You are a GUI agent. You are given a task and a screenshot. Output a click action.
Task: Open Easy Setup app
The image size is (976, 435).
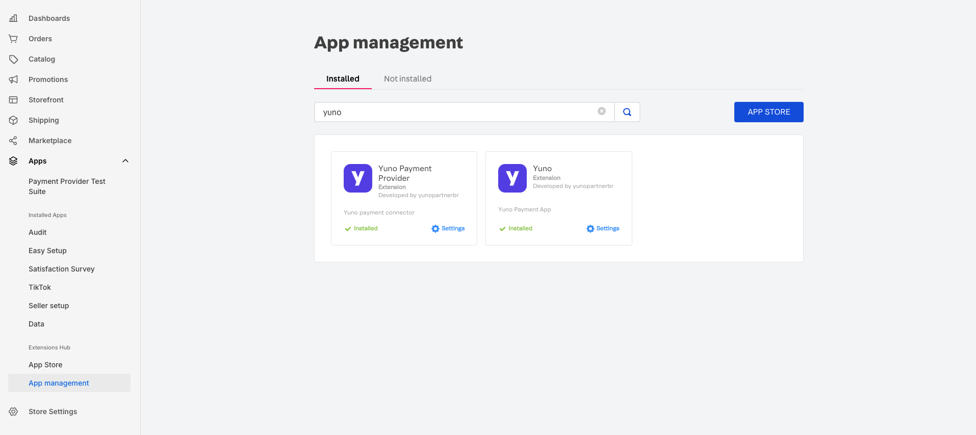click(x=47, y=251)
